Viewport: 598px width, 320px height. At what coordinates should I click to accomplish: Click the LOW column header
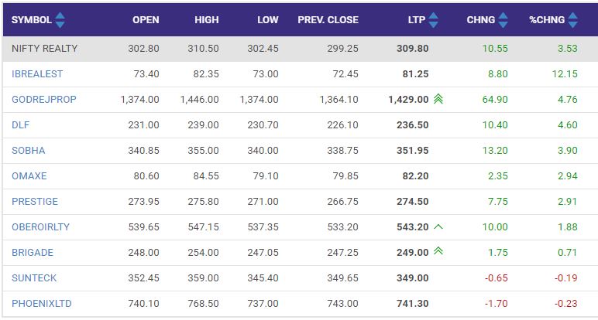point(268,20)
